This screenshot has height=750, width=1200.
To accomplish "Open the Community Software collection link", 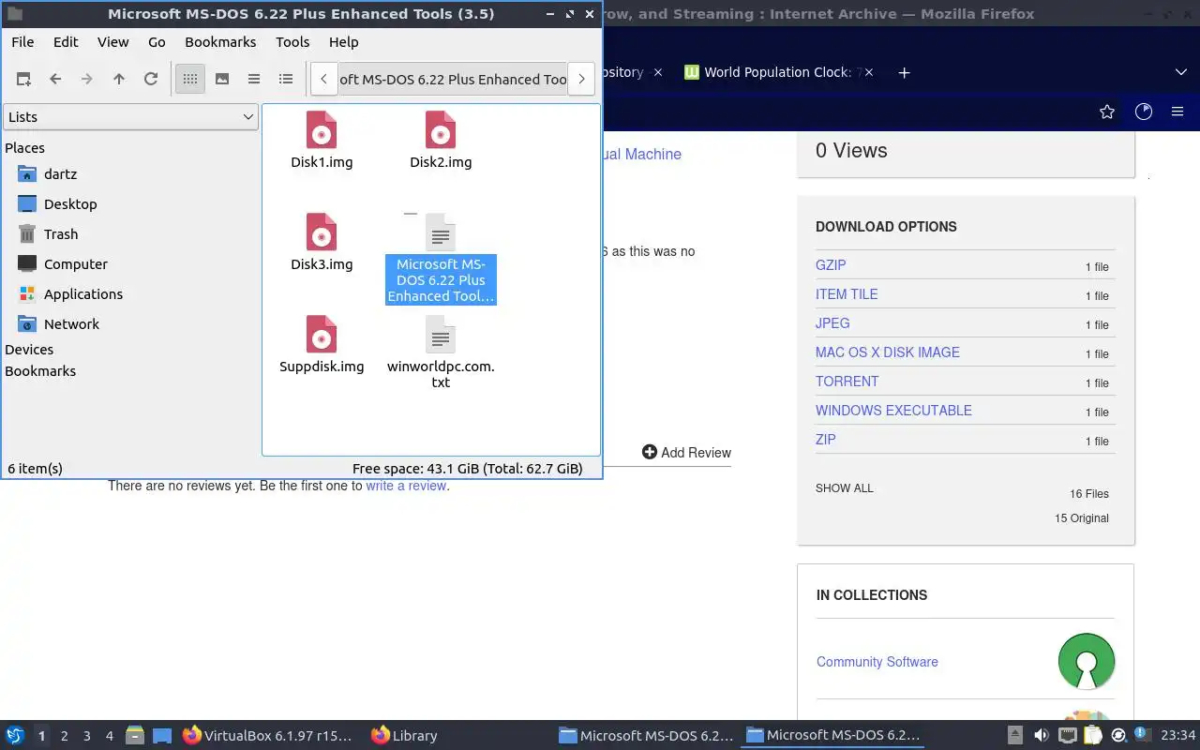I will click(x=877, y=662).
